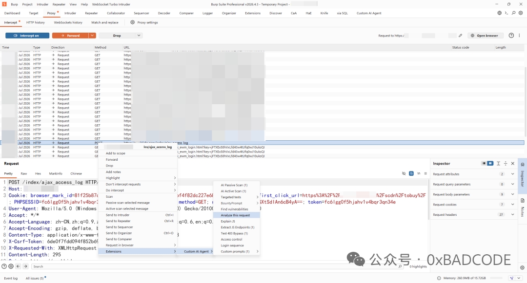Open the WebSocket Turbo Intruder menu
The width and height of the screenshot is (527, 283).
pos(111,4)
